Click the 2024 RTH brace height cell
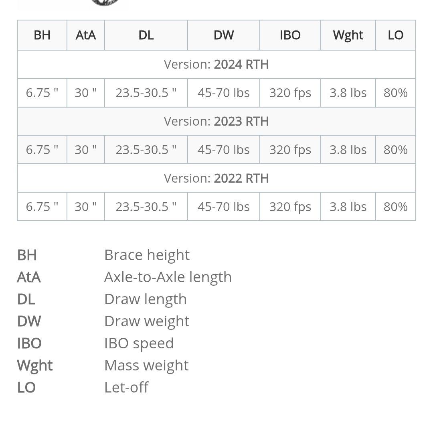 42,93
